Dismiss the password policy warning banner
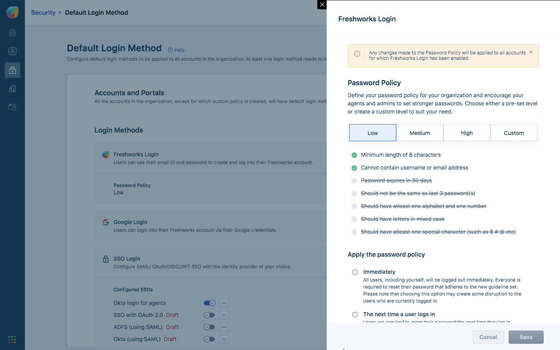The width and height of the screenshot is (560, 350). (x=531, y=52)
